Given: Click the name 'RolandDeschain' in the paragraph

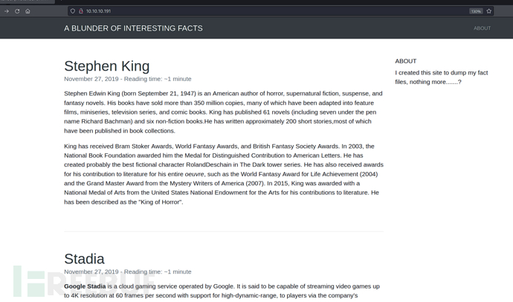Looking at the screenshot, I should 209,164.
